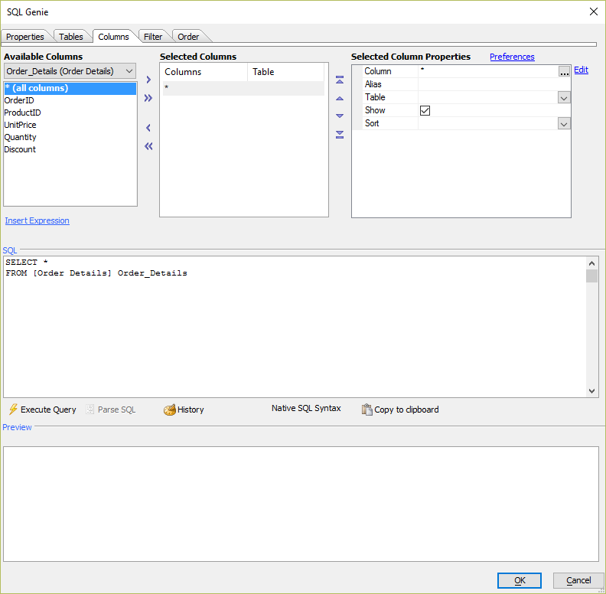The height and width of the screenshot is (594, 606).
Task: Click the Execute Query lightning icon
Action: click(x=13, y=410)
